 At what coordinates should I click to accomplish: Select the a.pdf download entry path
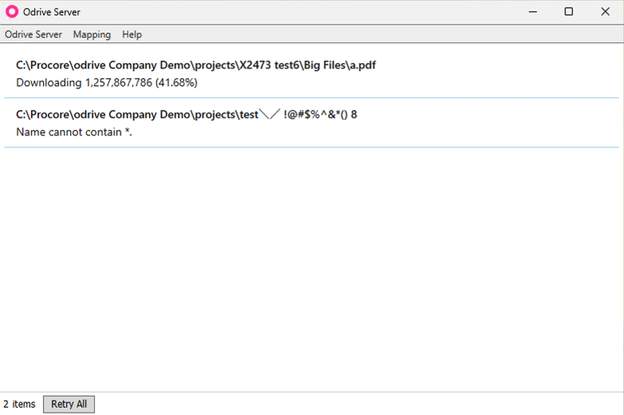pos(196,65)
